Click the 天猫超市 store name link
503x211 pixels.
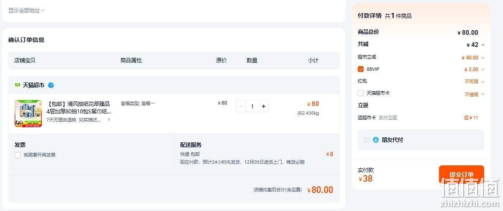click(33, 85)
